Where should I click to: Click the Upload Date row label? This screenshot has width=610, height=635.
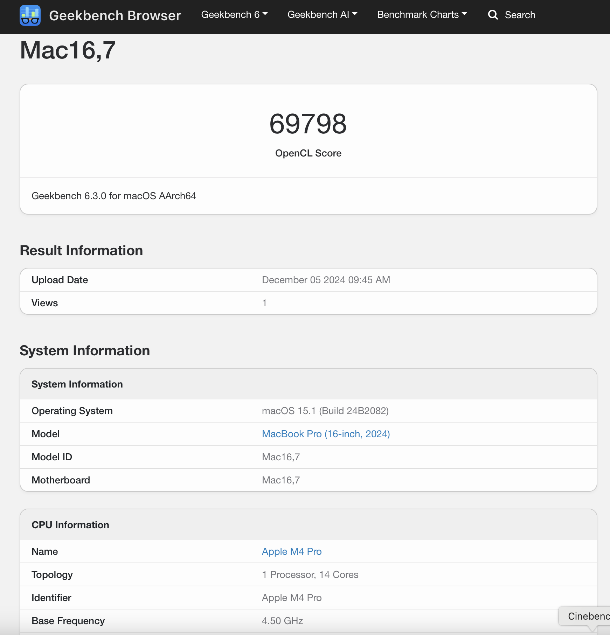pyautogui.click(x=60, y=280)
